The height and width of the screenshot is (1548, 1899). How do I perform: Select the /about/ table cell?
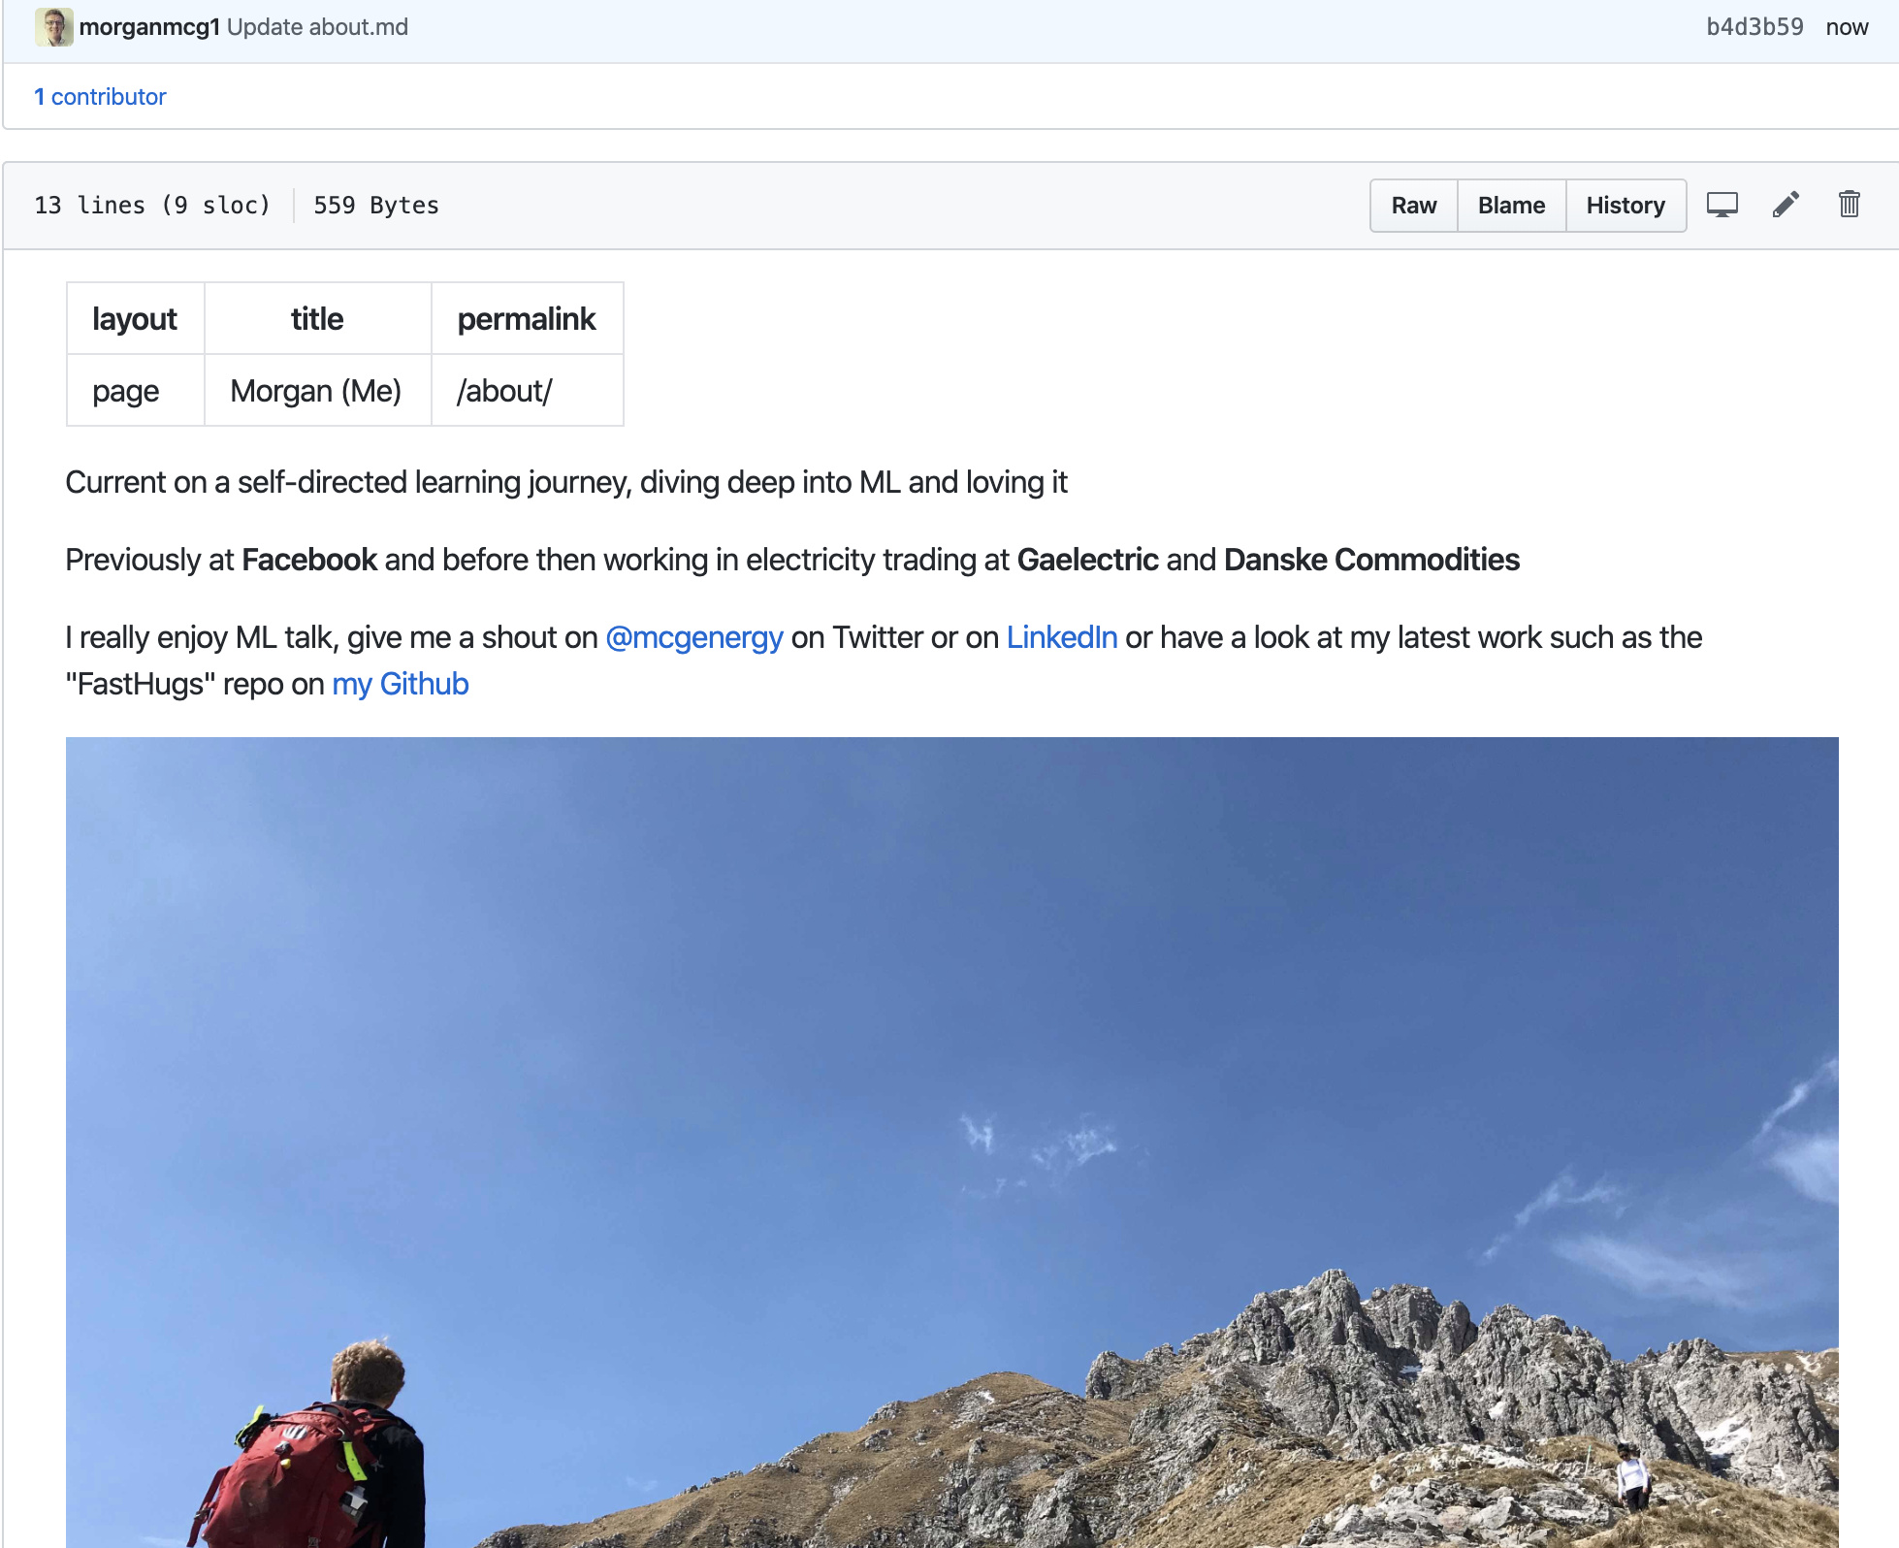point(527,391)
